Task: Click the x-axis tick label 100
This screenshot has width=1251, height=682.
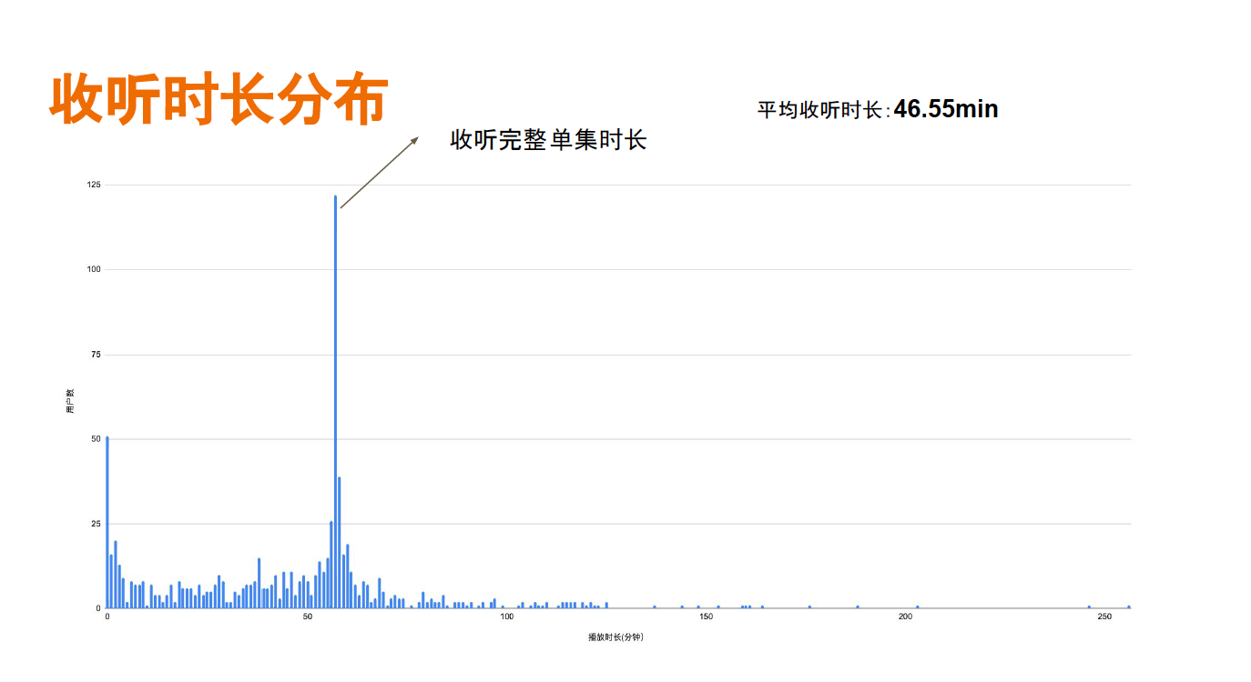Action: [507, 617]
